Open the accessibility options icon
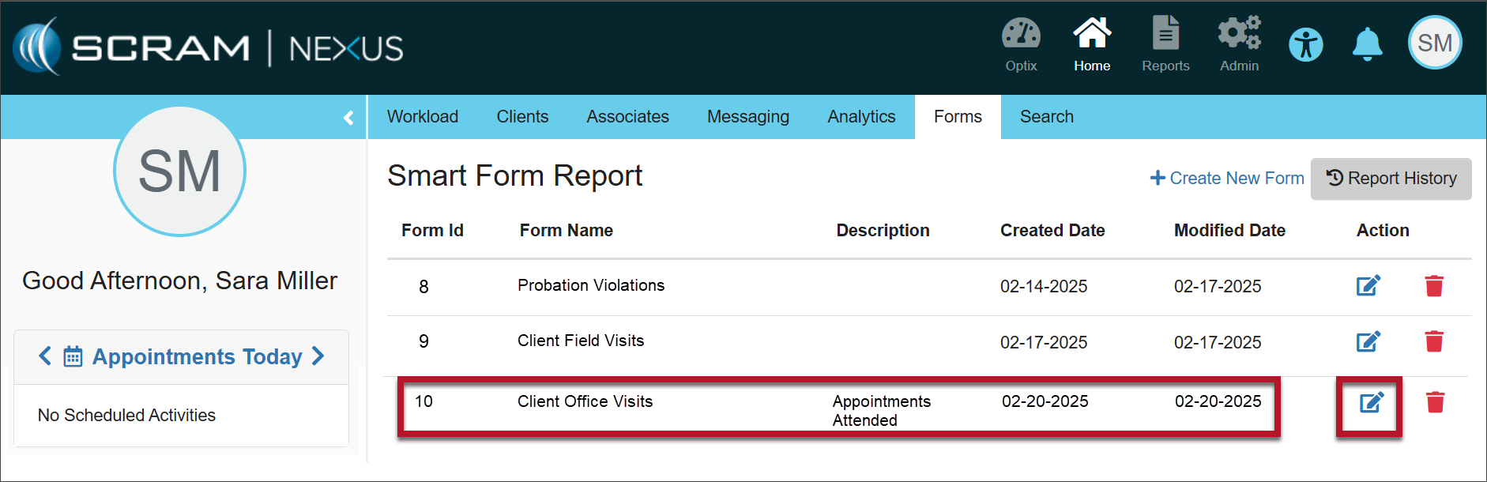Image resolution: width=1487 pixels, height=482 pixels. (x=1306, y=44)
